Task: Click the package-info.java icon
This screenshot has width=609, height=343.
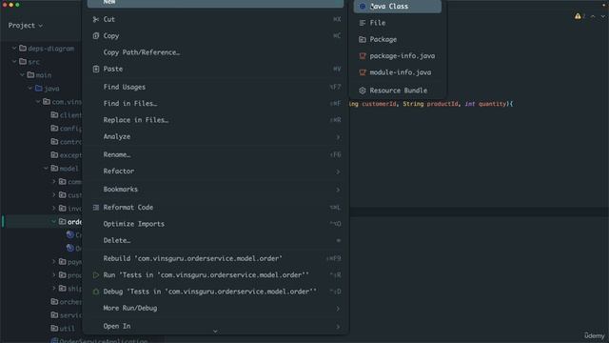Action: [x=363, y=56]
